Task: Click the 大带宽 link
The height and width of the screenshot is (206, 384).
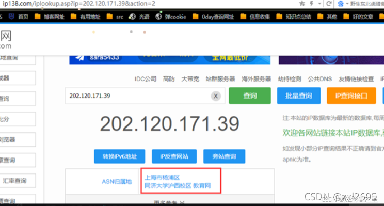Action: click(190, 79)
